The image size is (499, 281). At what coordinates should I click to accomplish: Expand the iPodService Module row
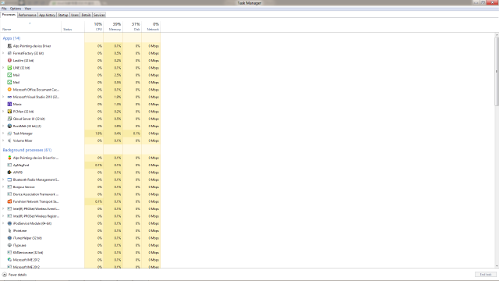[x=3, y=223]
